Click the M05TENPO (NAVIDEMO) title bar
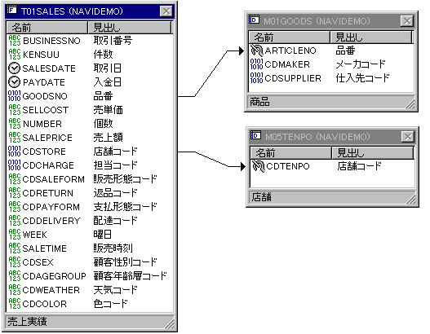This screenshot has height=334, width=430. [332, 137]
